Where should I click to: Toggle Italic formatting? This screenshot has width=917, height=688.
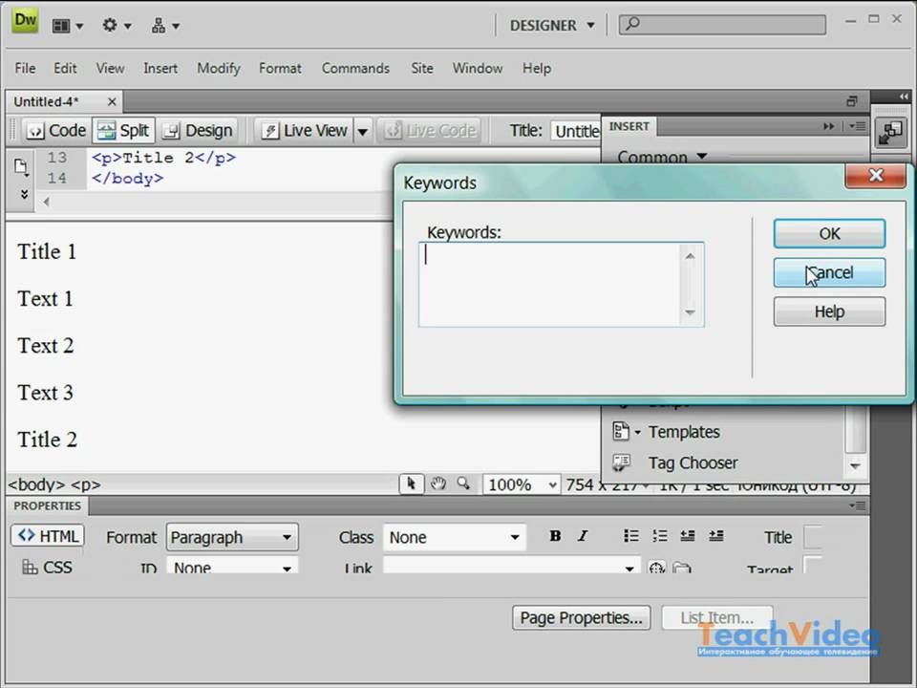tap(583, 536)
